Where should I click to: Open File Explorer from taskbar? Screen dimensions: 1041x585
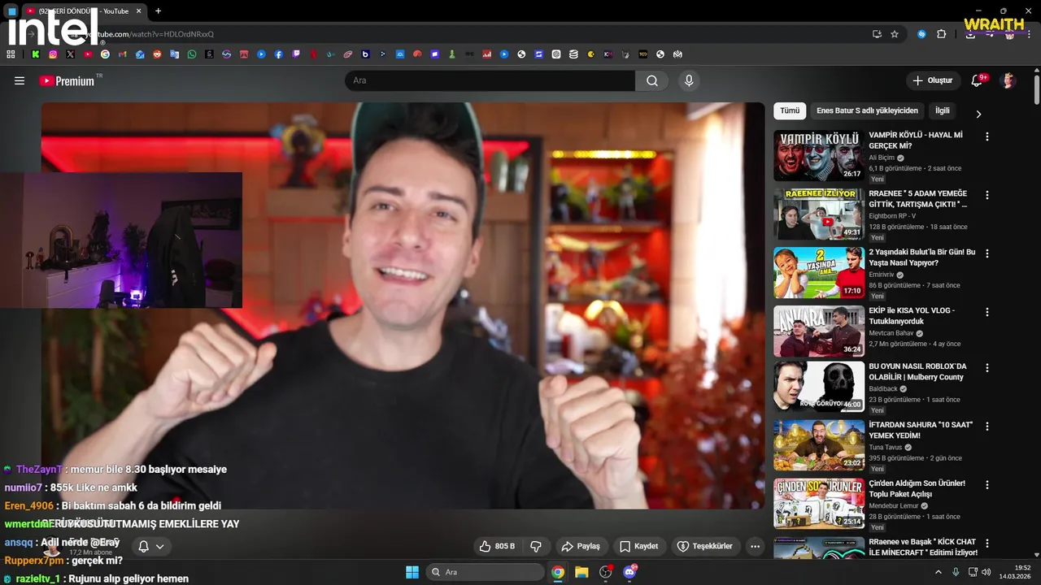click(x=581, y=572)
